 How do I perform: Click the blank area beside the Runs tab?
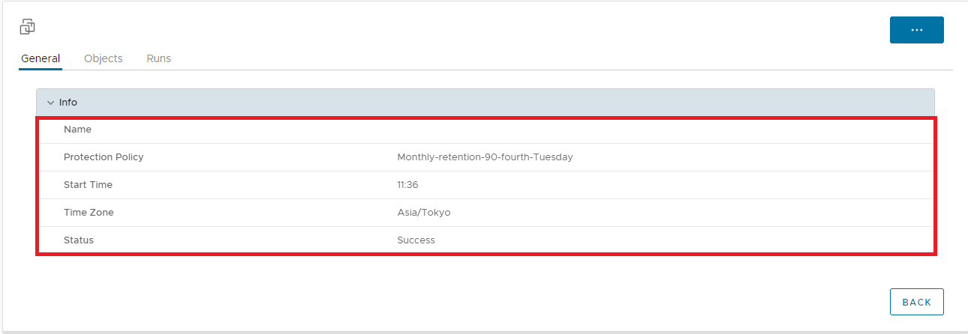(525, 58)
